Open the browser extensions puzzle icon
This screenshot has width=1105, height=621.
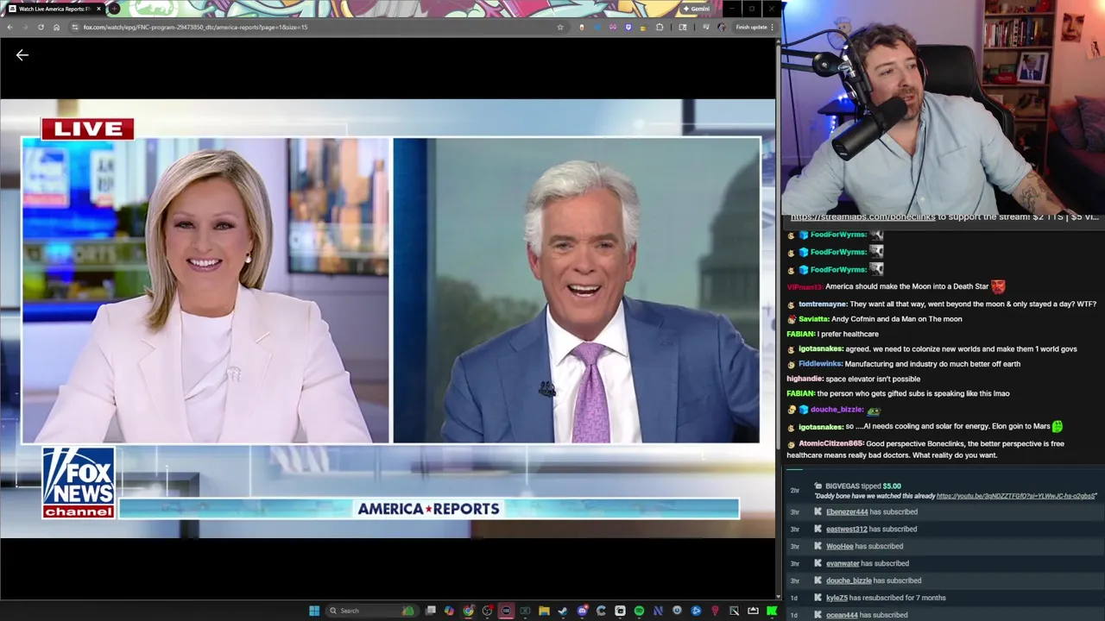(x=660, y=27)
